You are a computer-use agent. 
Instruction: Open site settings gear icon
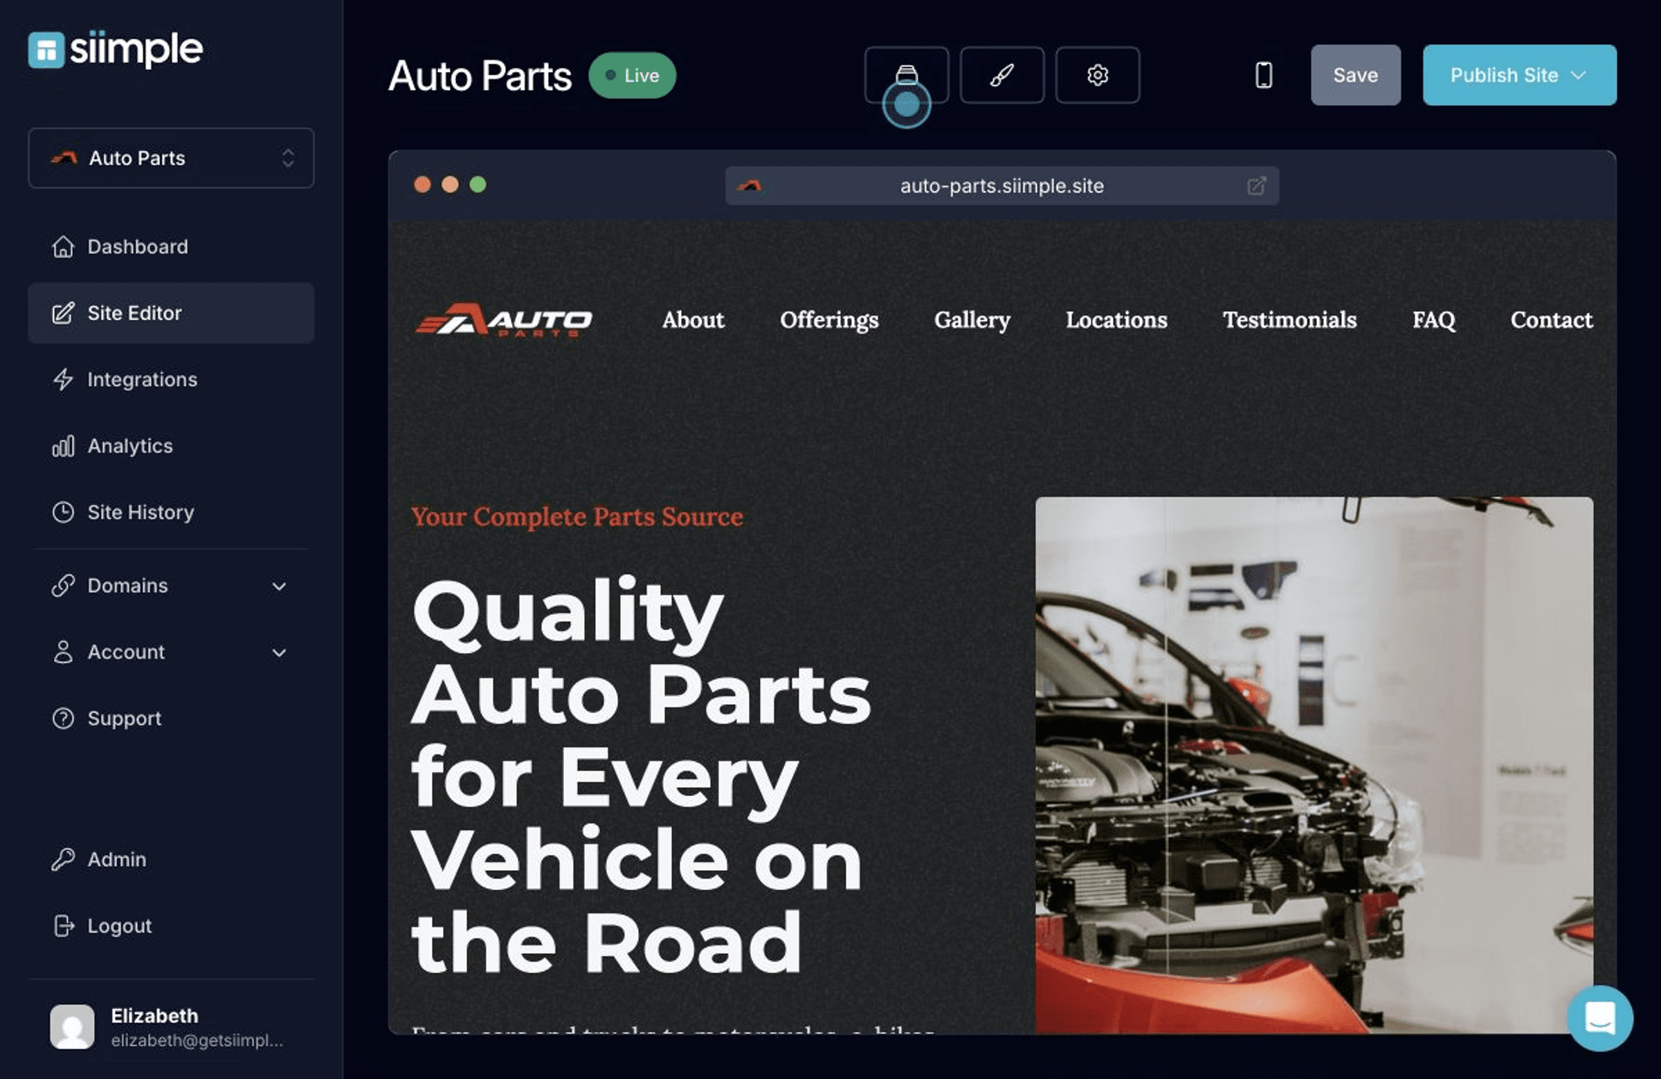(1097, 75)
